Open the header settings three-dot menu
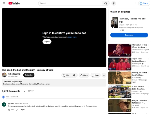This screenshot has height=114, width=152. [135, 3]
